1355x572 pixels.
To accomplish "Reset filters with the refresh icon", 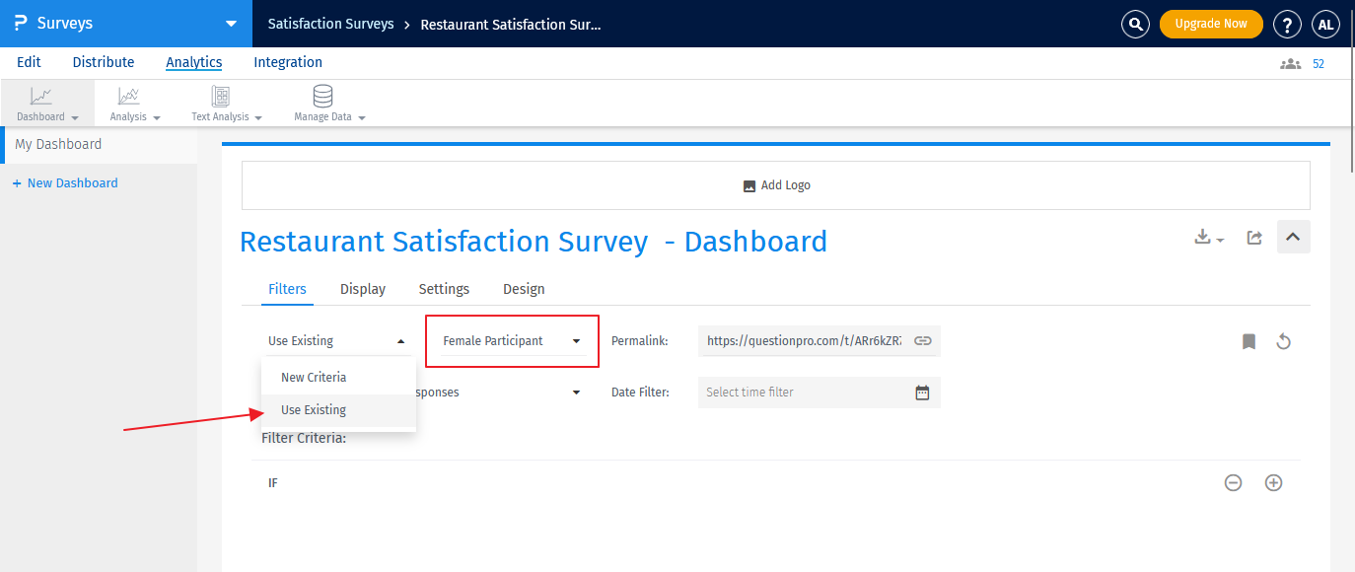I will pos(1283,340).
